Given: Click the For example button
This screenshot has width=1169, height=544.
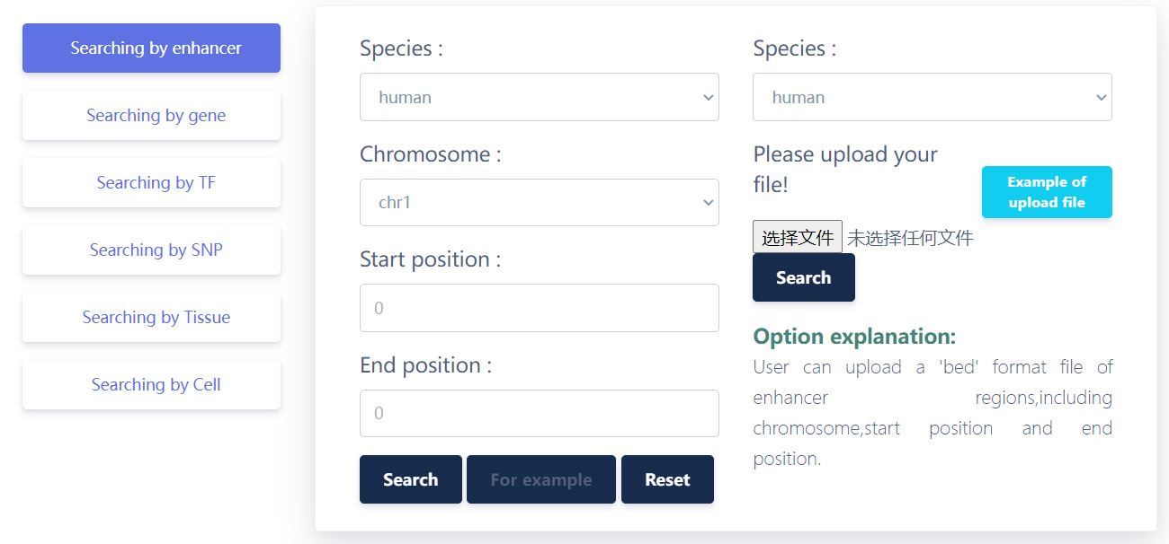Looking at the screenshot, I should tap(540, 479).
